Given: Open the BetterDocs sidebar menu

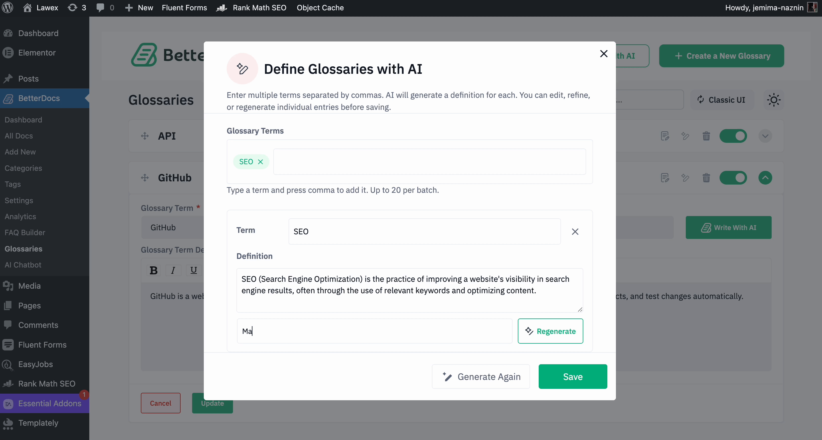Looking at the screenshot, I should (x=45, y=98).
